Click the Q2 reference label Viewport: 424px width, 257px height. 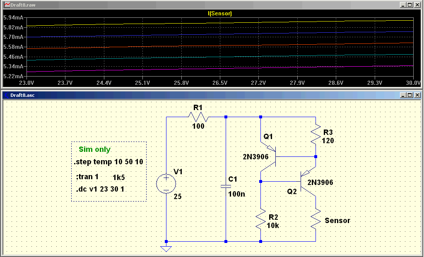(x=292, y=192)
